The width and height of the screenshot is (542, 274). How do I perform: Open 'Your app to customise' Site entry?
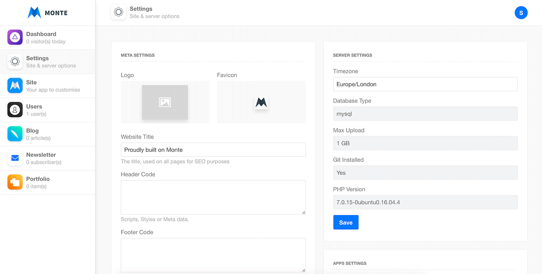click(48, 86)
